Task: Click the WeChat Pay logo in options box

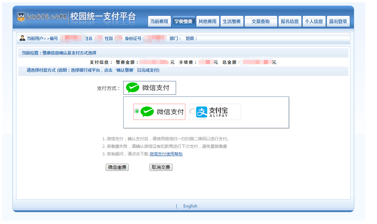Action: point(147,112)
